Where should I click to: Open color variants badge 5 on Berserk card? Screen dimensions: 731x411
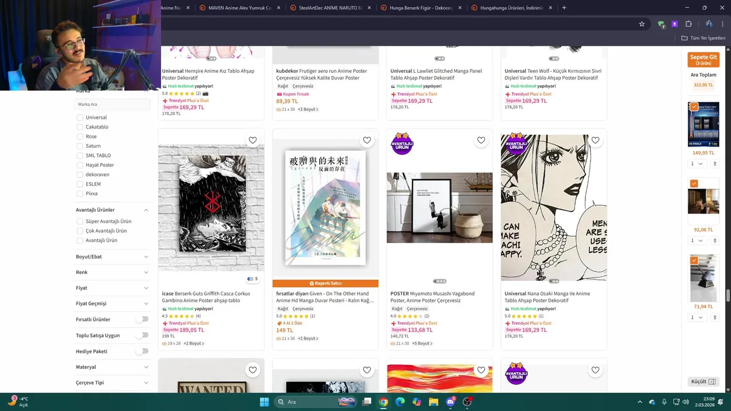[x=252, y=279]
